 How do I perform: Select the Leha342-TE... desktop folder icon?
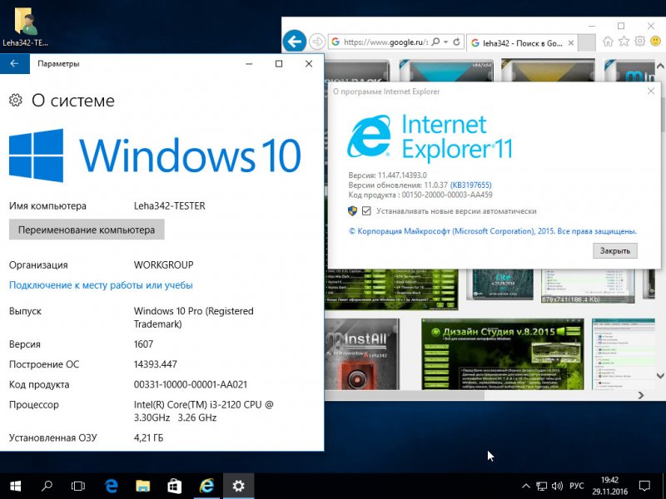pos(26,27)
